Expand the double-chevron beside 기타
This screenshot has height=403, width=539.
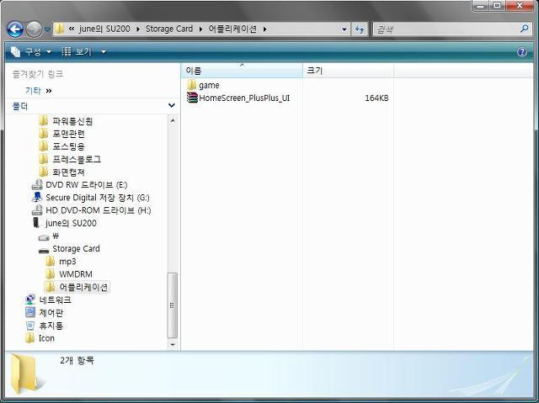pyautogui.click(x=49, y=91)
